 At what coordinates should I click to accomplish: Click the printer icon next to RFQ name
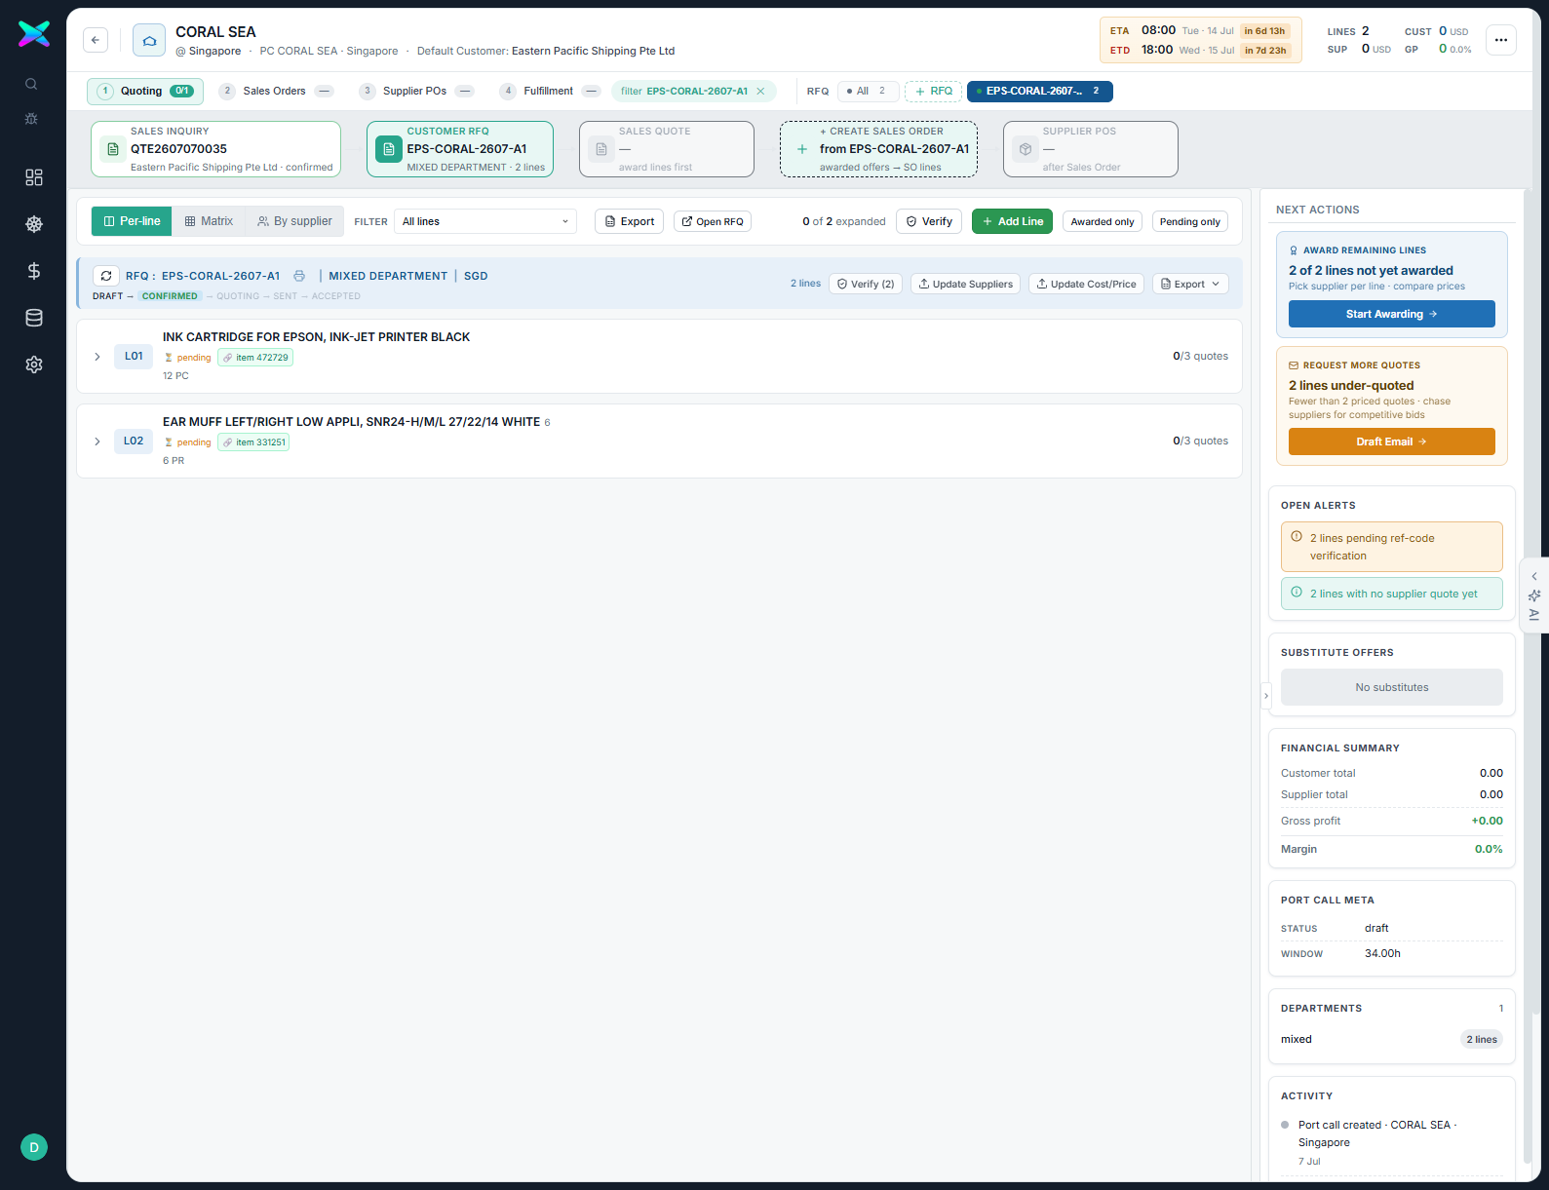pos(299,276)
